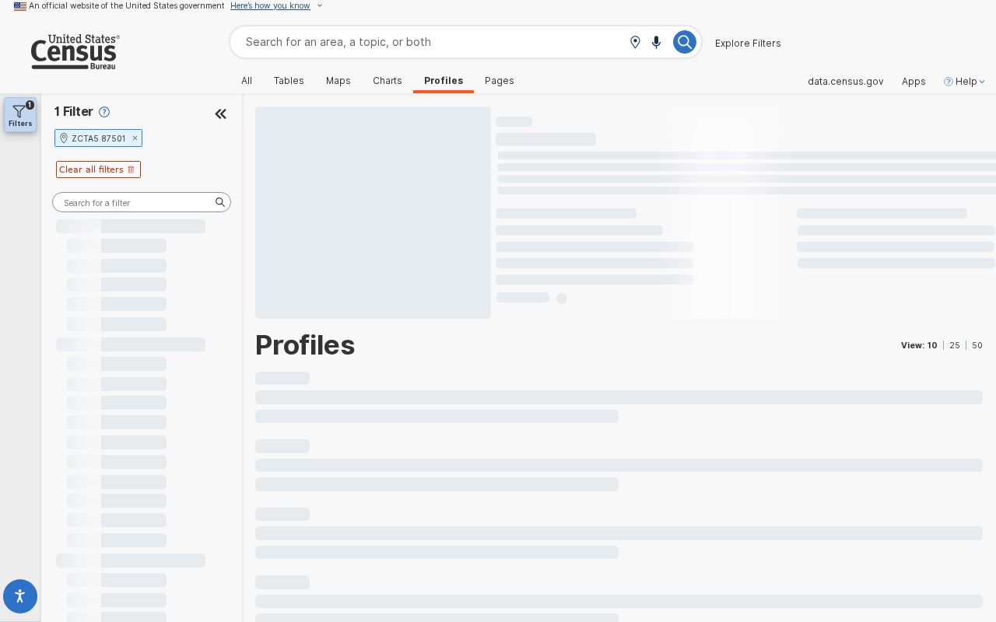This screenshot has width=996, height=622.
Task: Click the filter search magnifier icon
Action: [220, 202]
